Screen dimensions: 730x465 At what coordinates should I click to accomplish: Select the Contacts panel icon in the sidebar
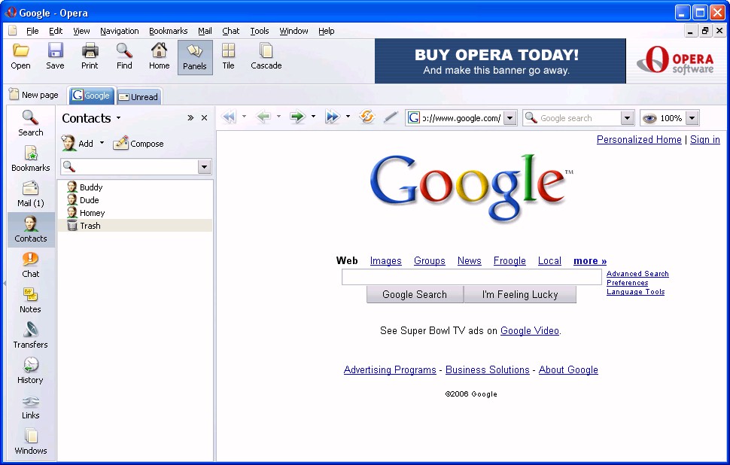[x=30, y=229]
